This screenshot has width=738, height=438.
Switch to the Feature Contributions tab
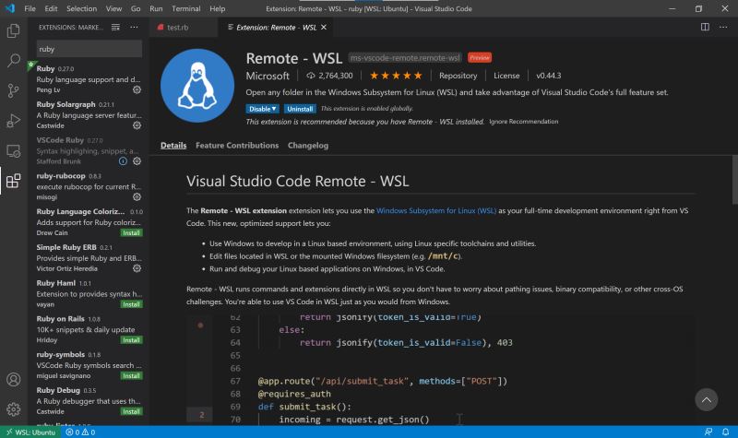coord(236,146)
